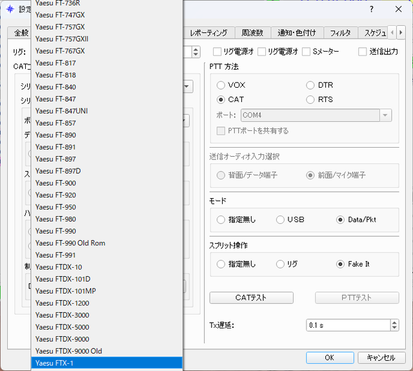Choose Yaesu FTDX-3000 from rig list
The image size is (413, 371).
106,315
